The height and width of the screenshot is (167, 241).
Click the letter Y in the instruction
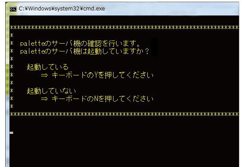pos(96,75)
